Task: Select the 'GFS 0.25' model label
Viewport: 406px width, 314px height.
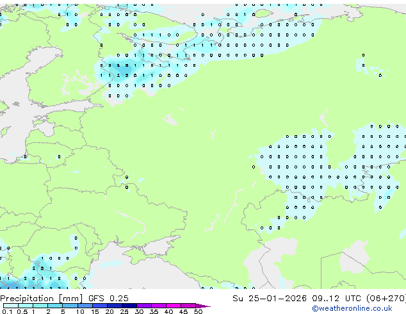Action: pos(108,298)
